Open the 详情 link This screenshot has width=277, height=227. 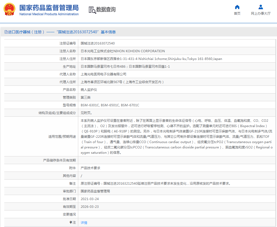click(84, 222)
